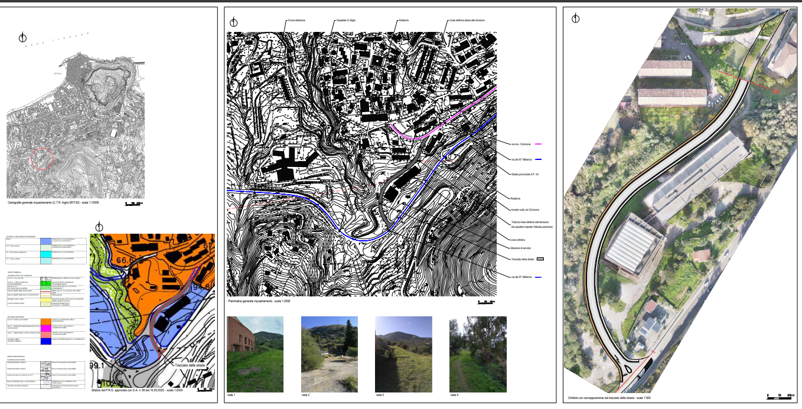Click the scale bar below the planimetria map
This screenshot has width=802, height=409.
coord(485,302)
